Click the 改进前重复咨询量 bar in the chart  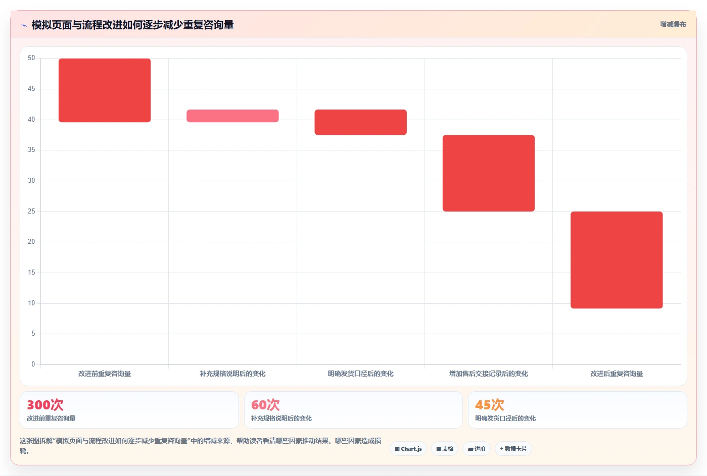tap(105, 90)
